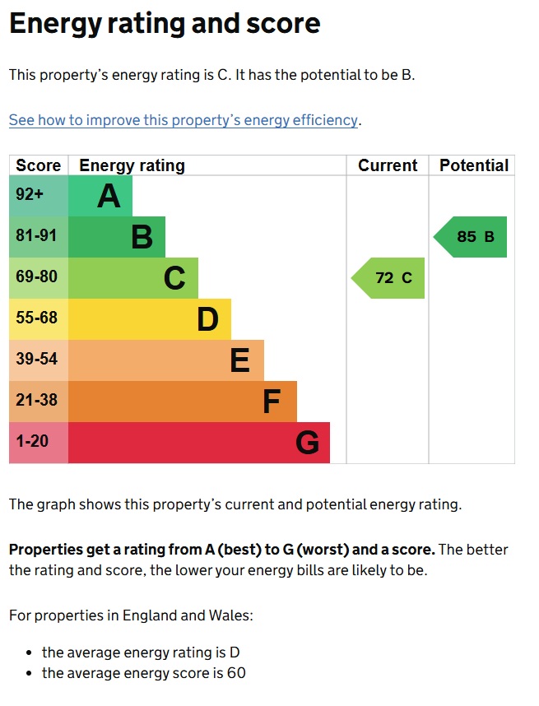The width and height of the screenshot is (539, 706).
Task: Click the 1-20 score cell
Action: [x=39, y=443]
